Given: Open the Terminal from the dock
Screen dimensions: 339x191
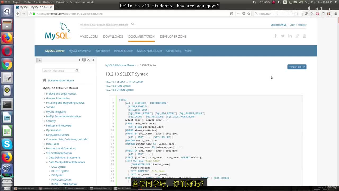Looking at the screenshot, I should click(x=7, y=105).
